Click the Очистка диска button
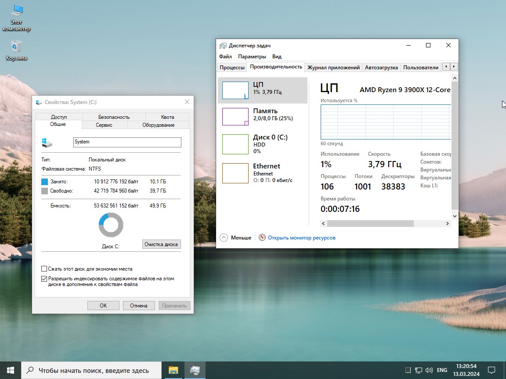Image resolution: width=506 pixels, height=379 pixels. pos(161,244)
